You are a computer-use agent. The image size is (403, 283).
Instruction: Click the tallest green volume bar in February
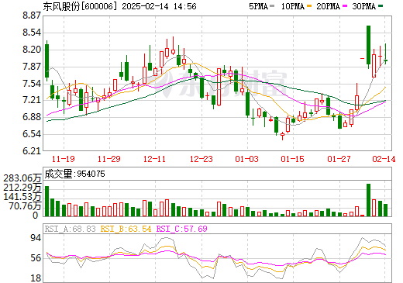[x=368, y=200]
